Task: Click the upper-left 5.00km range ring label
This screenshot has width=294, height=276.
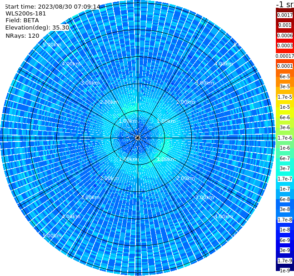Action: click(x=52, y=45)
